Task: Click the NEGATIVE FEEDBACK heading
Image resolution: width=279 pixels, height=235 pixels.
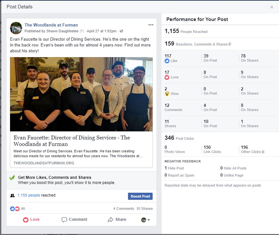Action: coord(182,161)
